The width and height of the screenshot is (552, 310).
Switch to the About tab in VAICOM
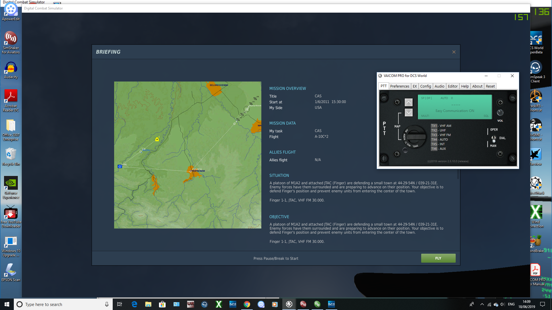(477, 86)
